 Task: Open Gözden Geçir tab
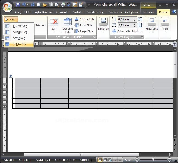96,12
